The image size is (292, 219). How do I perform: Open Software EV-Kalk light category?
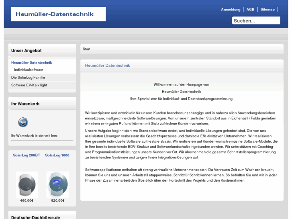(29, 85)
